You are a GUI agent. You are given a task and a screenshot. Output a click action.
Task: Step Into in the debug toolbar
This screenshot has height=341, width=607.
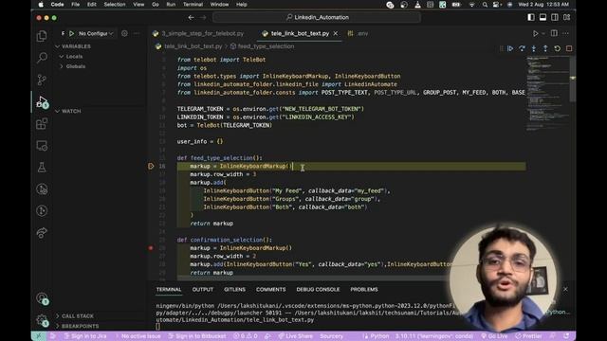[x=534, y=48]
